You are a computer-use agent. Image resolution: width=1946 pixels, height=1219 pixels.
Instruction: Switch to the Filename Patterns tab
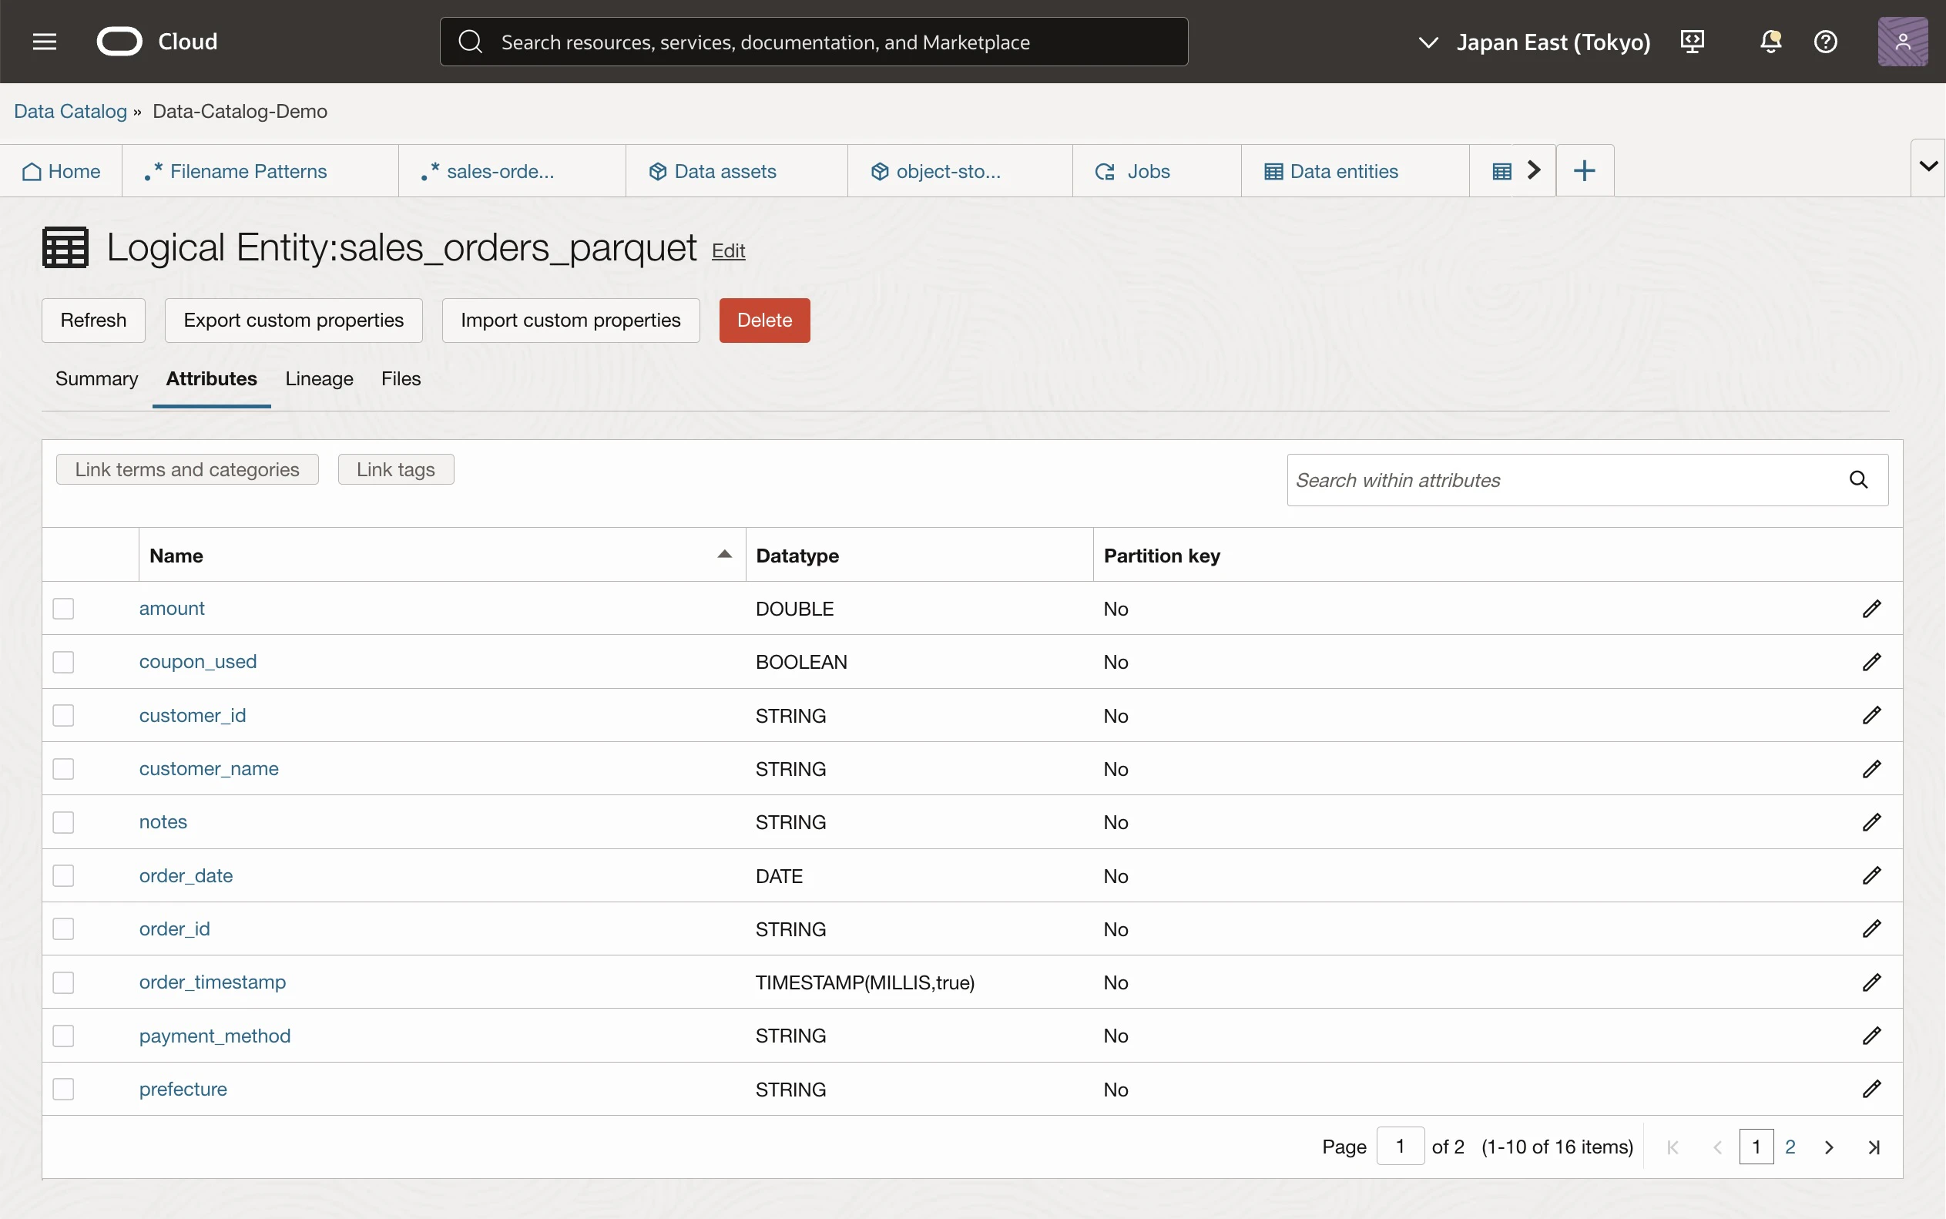tap(260, 171)
